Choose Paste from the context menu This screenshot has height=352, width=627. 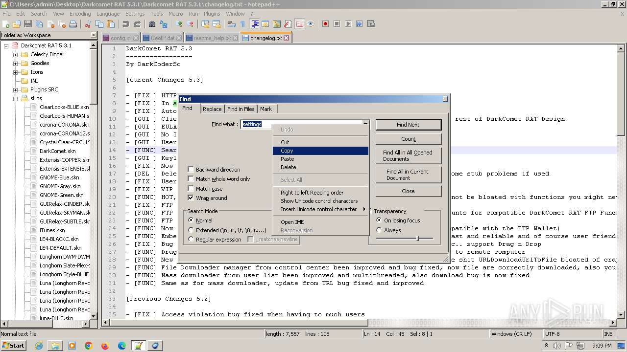[320, 159]
